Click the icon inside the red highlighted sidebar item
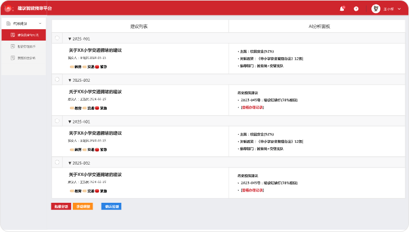Image resolution: width=409 pixels, height=232 pixels. (13, 35)
